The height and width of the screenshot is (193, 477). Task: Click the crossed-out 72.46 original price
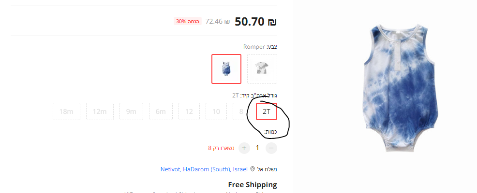pyautogui.click(x=218, y=21)
